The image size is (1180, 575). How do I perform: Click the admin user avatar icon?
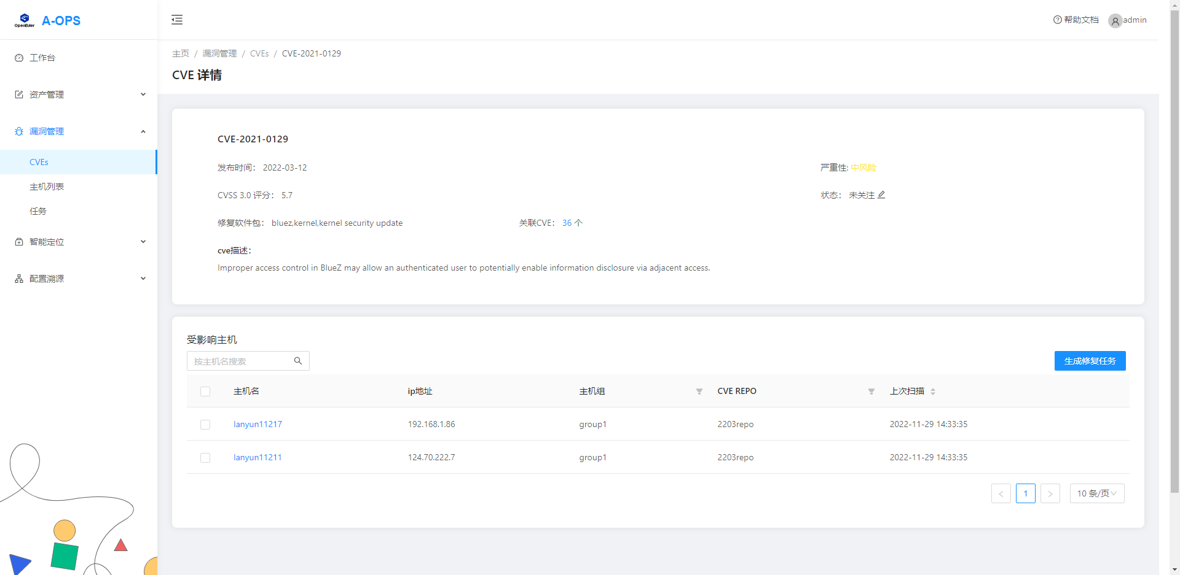(x=1115, y=21)
